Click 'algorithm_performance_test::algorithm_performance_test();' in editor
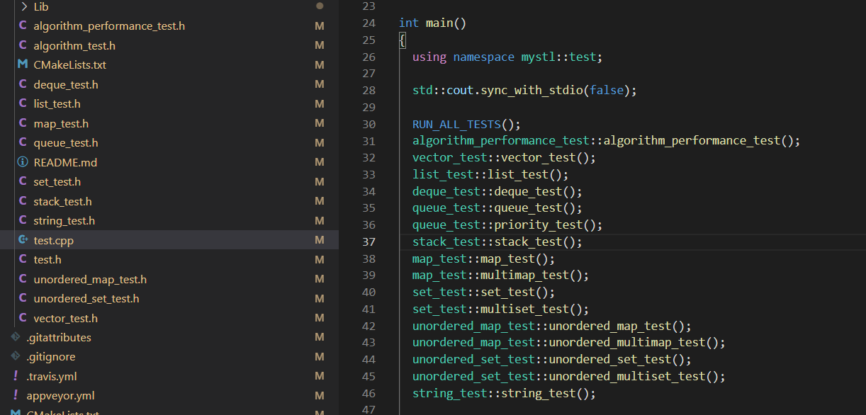 pos(606,141)
